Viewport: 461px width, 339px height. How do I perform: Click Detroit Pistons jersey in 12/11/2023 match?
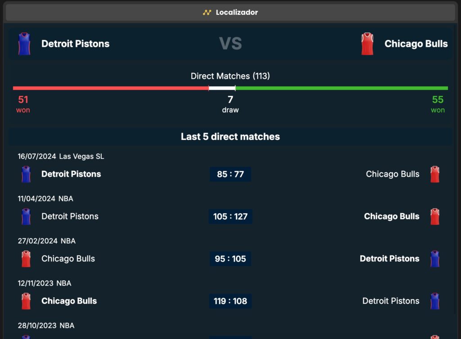click(434, 301)
